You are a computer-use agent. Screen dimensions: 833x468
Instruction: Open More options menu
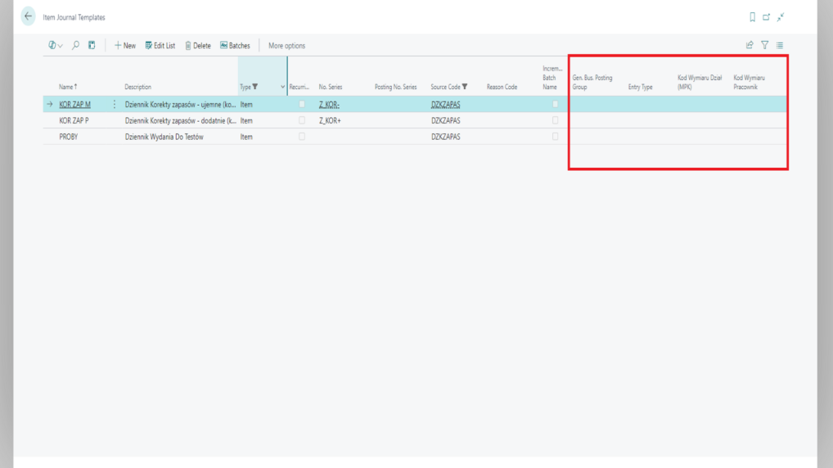286,46
